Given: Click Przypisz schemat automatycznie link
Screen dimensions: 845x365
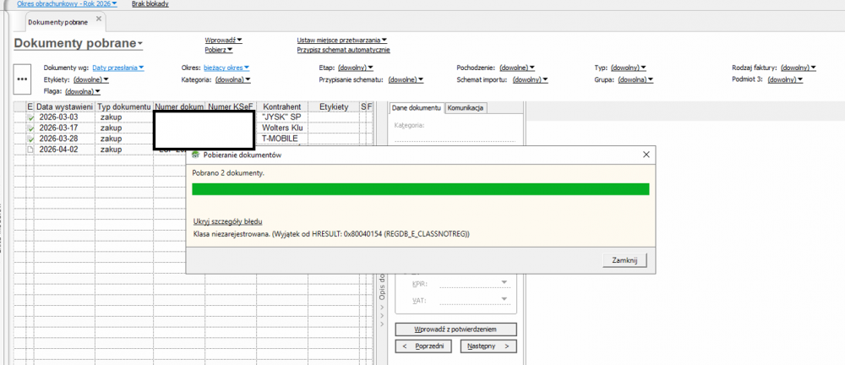Looking at the screenshot, I should tap(343, 50).
